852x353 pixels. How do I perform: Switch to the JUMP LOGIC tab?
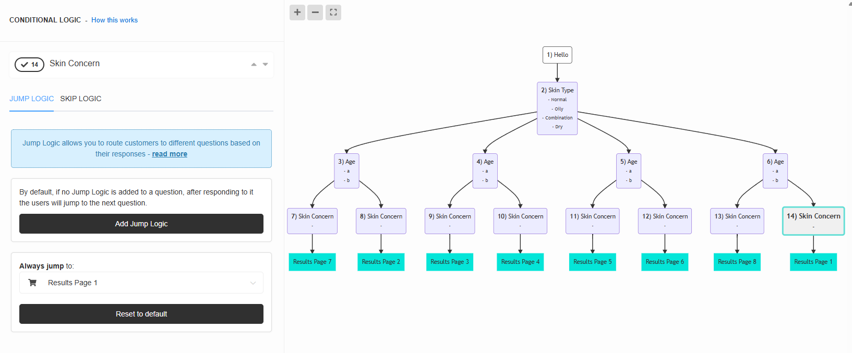(31, 99)
